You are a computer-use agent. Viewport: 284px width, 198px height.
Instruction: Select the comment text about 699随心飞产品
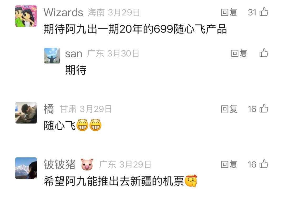(x=135, y=29)
